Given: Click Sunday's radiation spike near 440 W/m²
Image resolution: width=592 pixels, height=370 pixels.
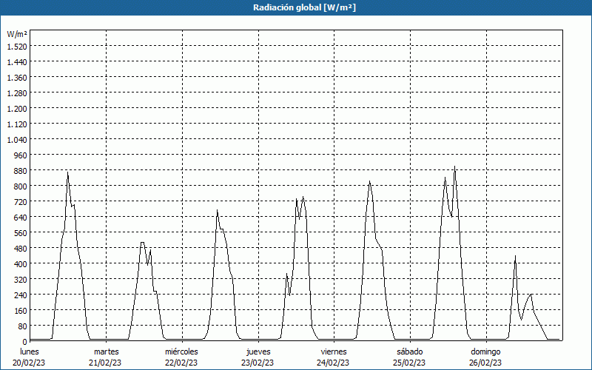Looking at the screenshot, I should 515,256.
